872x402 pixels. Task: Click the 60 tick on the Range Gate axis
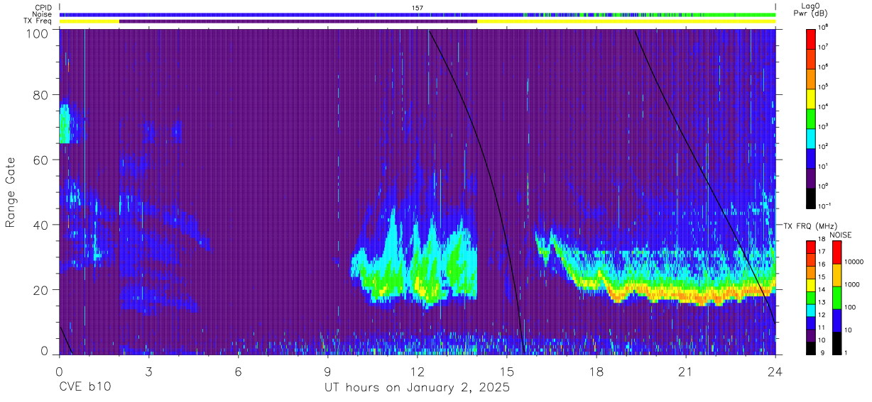(41, 160)
